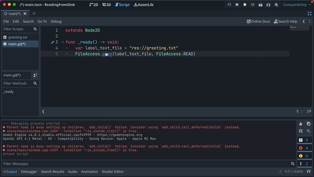This screenshot has width=314, height=177.
Task: Click the Node2D class name
Action: [92, 30]
